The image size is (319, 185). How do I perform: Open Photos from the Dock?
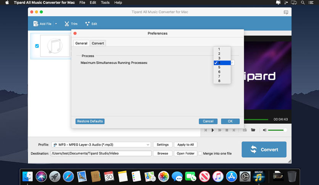pyautogui.click(x=164, y=177)
